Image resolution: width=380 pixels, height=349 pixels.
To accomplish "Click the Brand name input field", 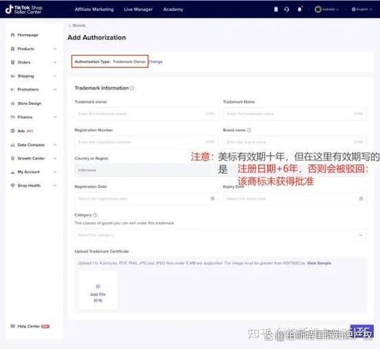I will (x=295, y=142).
